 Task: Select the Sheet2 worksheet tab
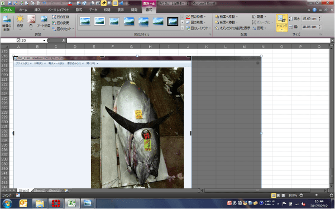pyautogui.click(x=39, y=190)
